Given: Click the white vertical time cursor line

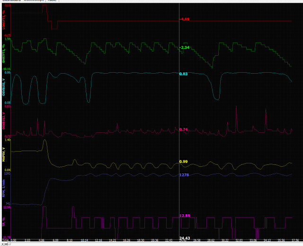Looking at the screenshot, I should (179, 118).
